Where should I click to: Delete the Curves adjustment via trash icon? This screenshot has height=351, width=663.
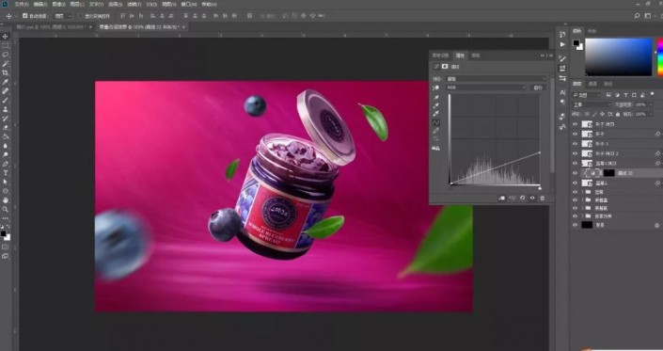pos(543,198)
